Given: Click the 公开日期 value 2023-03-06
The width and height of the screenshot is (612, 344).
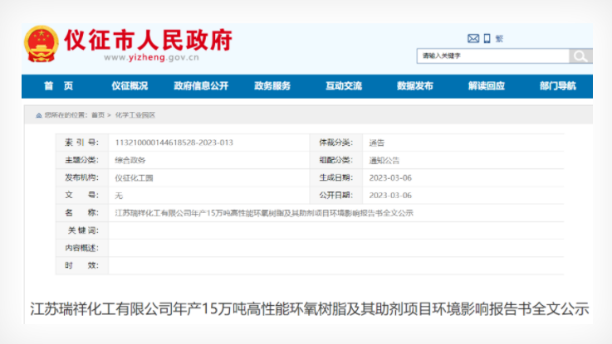Looking at the screenshot, I should 390,195.
